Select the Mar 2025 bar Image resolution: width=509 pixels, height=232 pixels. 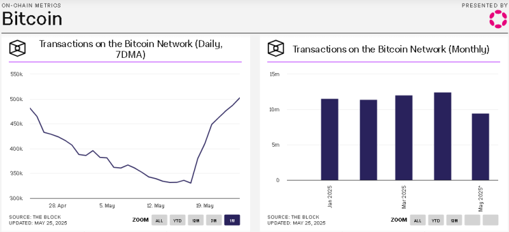coord(404,138)
